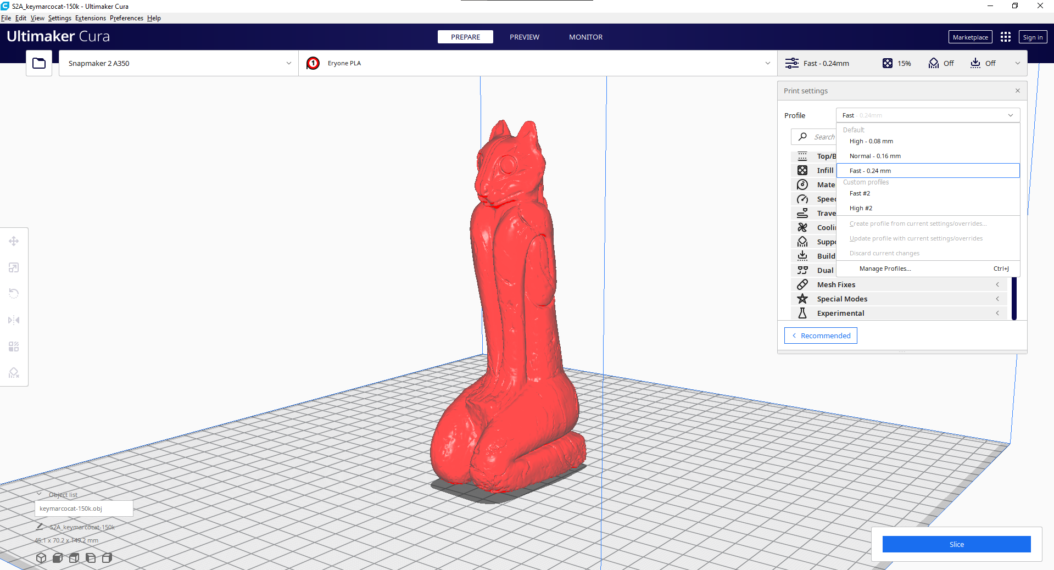Screen dimensions: 1054x570
Task: Open the Eryone PLA material dropdown
Action: (538, 63)
